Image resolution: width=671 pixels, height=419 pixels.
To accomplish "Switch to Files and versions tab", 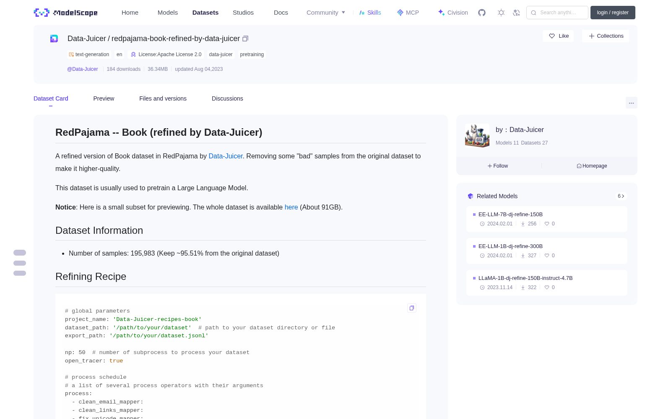I will click(163, 98).
